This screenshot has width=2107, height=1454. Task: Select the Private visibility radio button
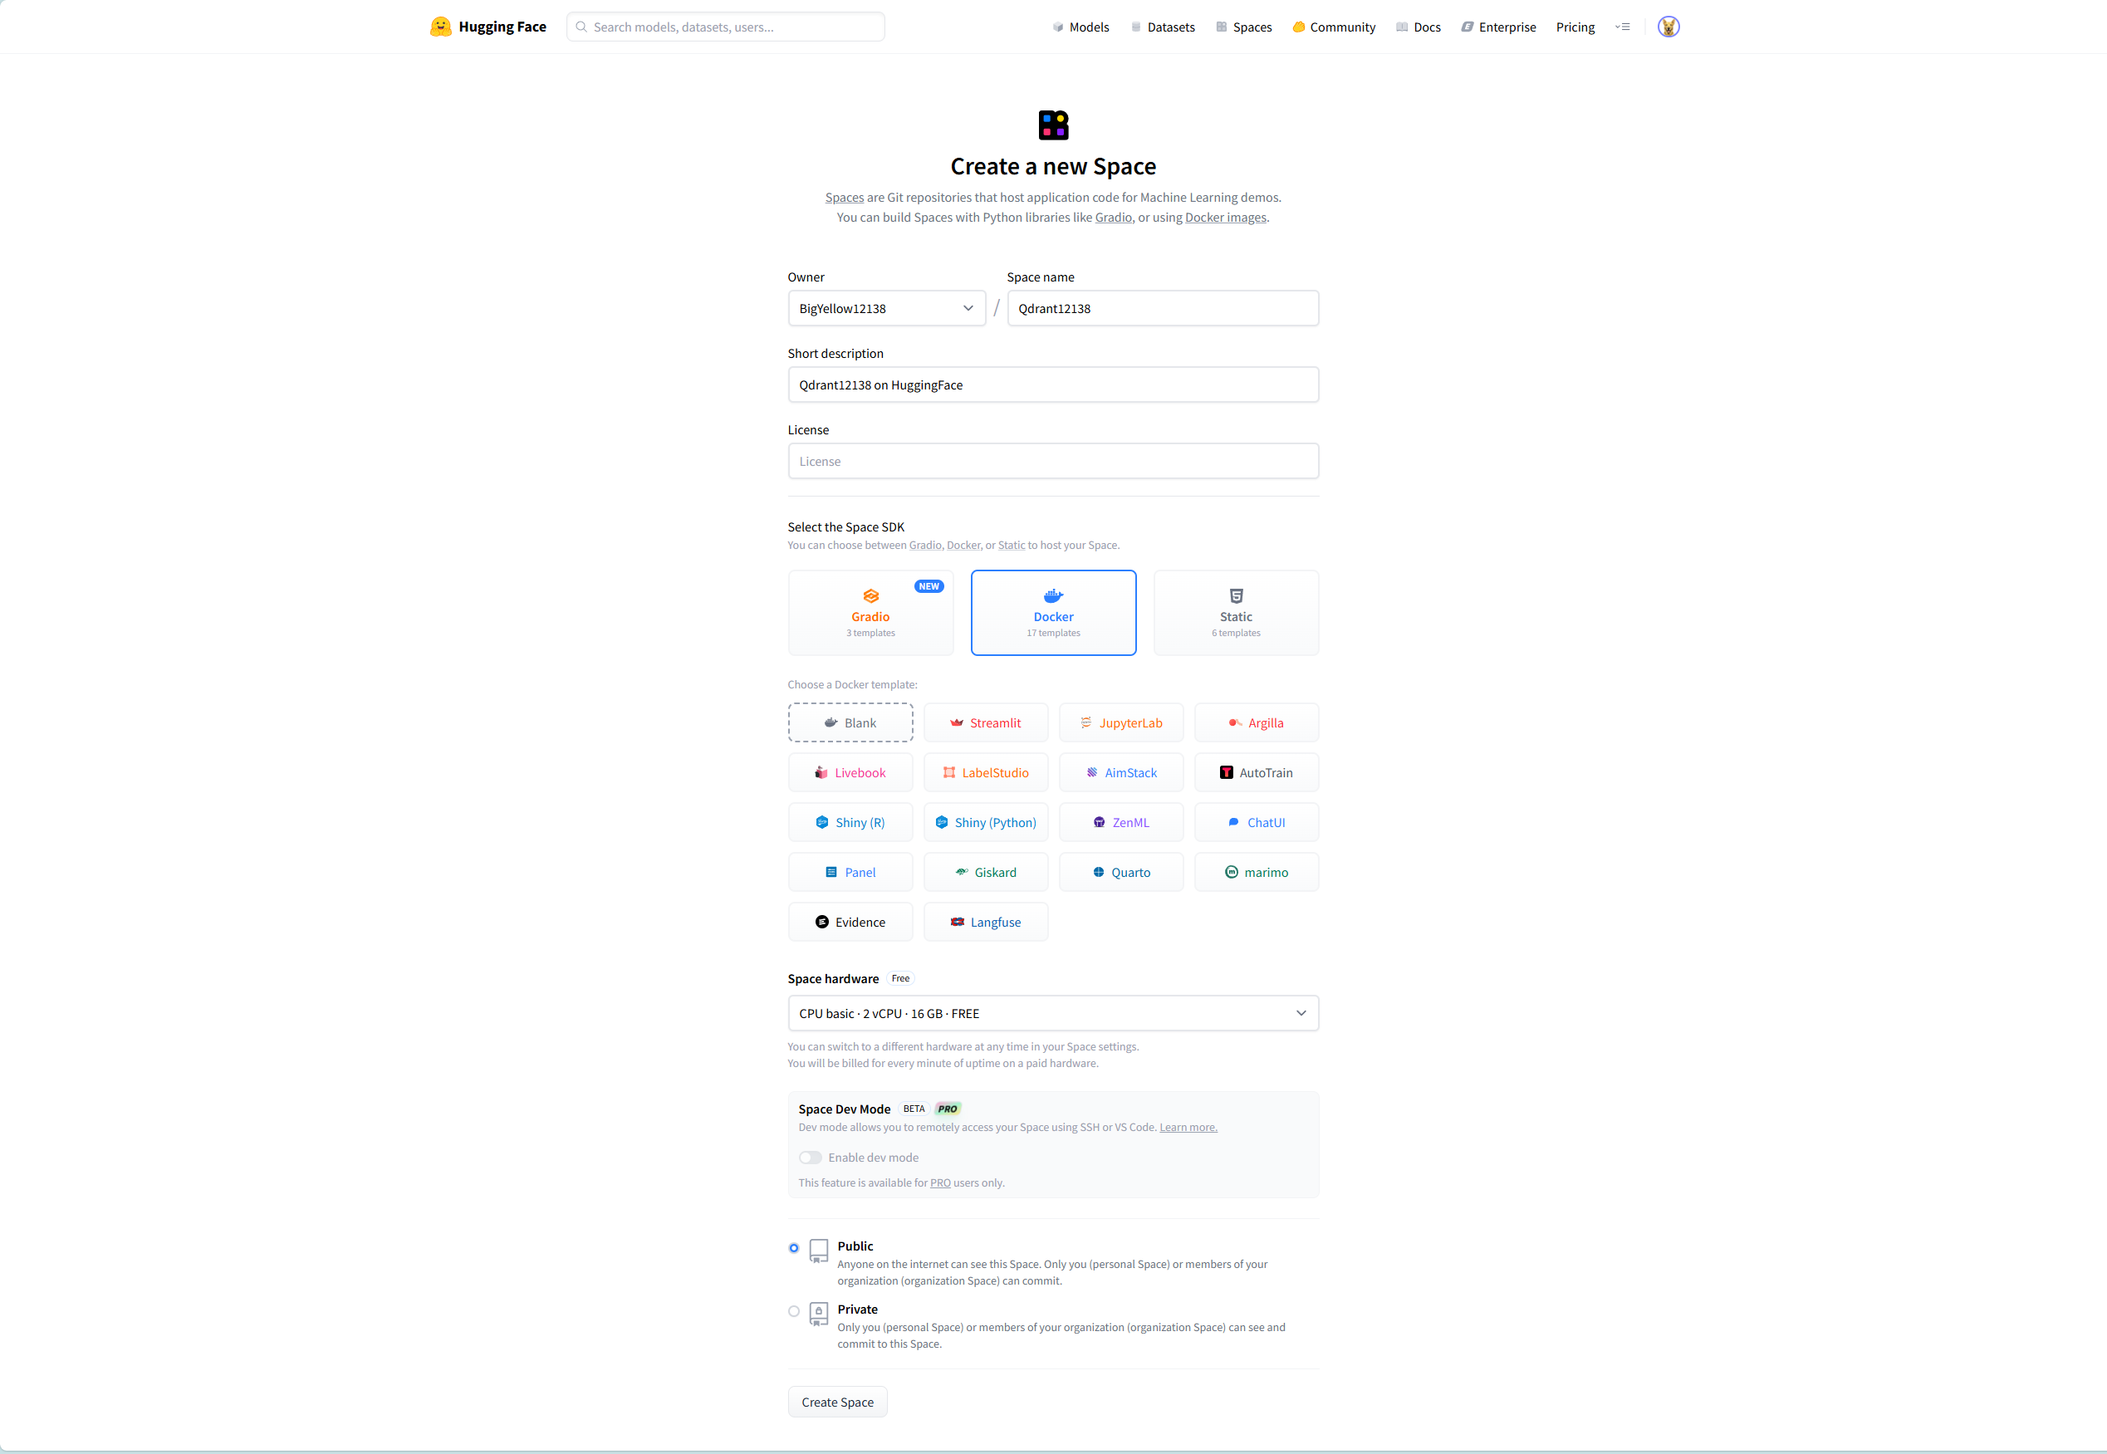(x=793, y=1311)
